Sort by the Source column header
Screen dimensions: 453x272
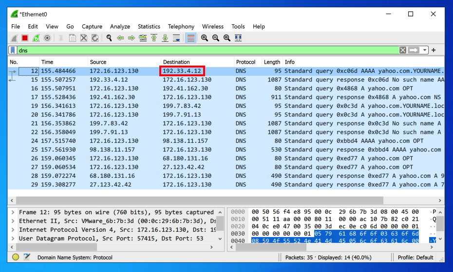[x=124, y=62]
